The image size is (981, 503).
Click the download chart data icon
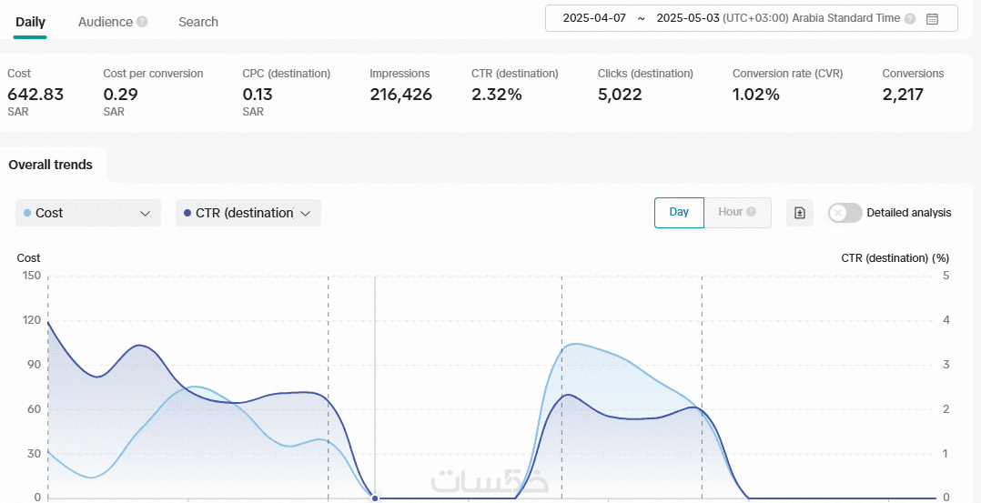[800, 213]
